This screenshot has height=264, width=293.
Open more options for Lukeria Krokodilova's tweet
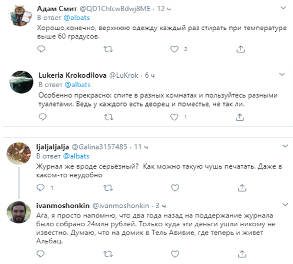click(282, 74)
